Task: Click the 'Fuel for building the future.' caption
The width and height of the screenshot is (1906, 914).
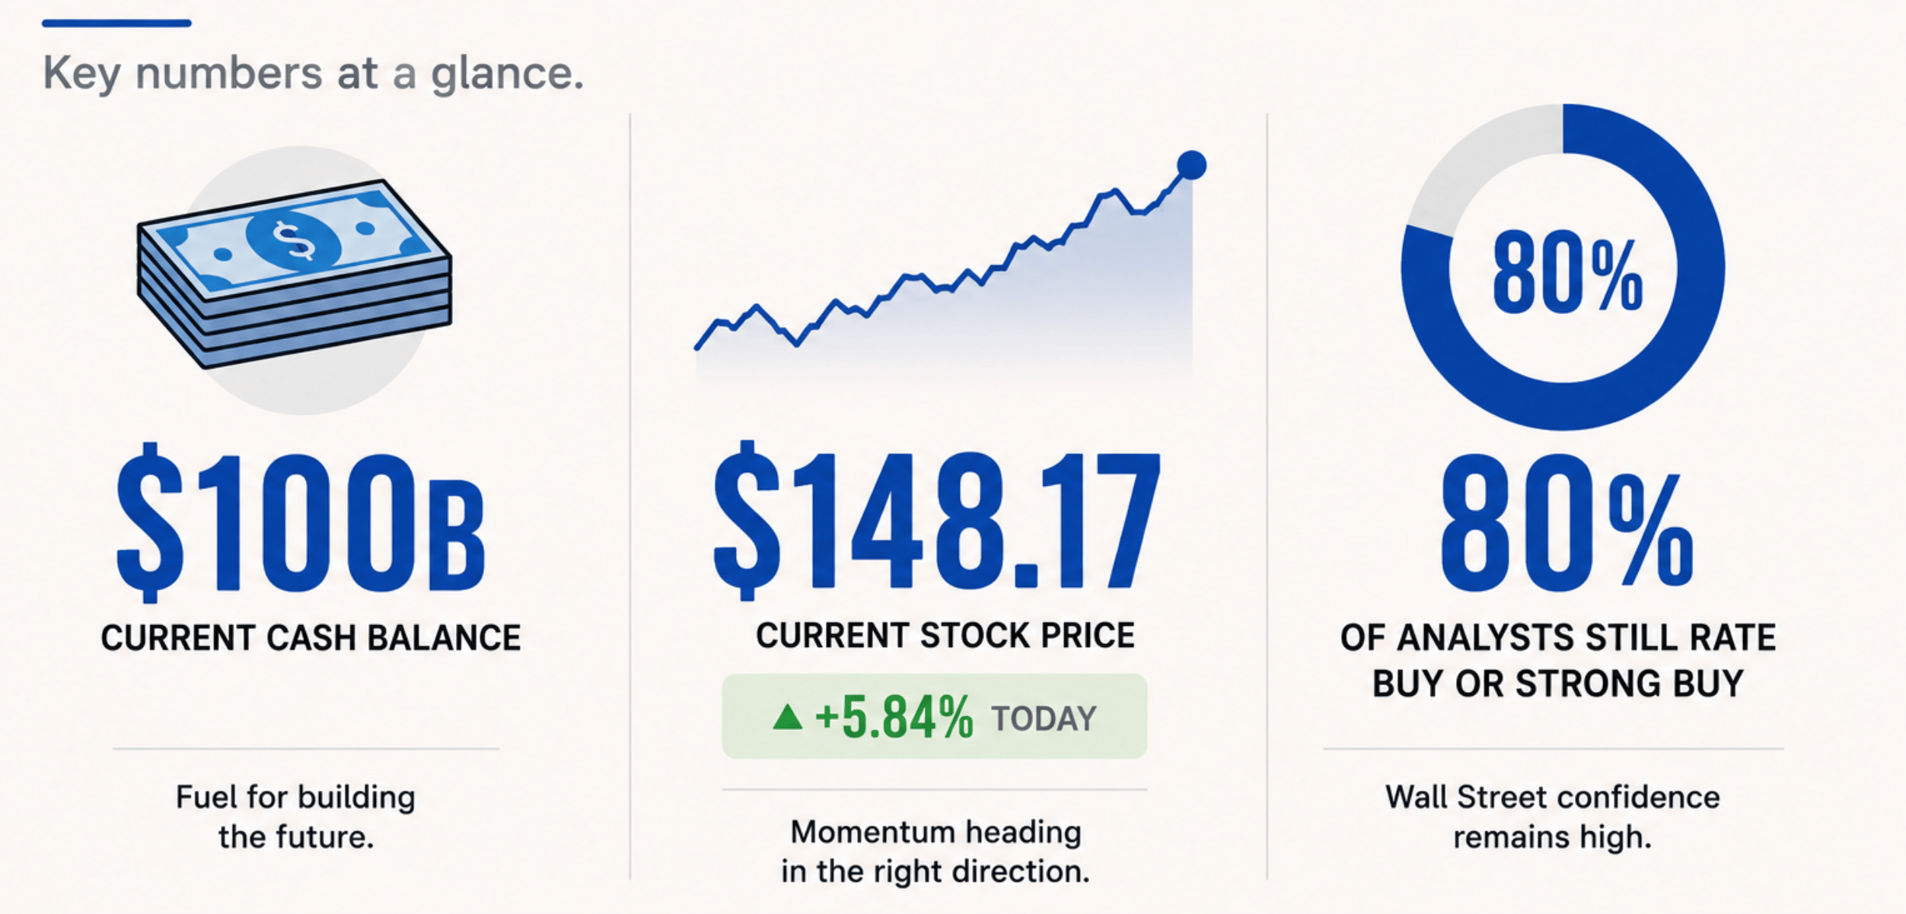Action: (296, 817)
